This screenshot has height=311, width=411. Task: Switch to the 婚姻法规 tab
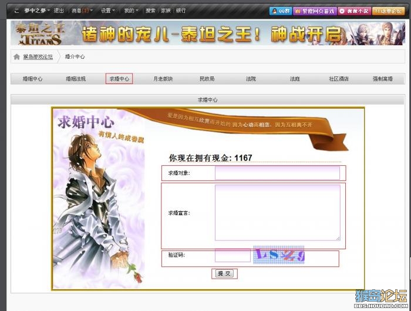pos(76,79)
